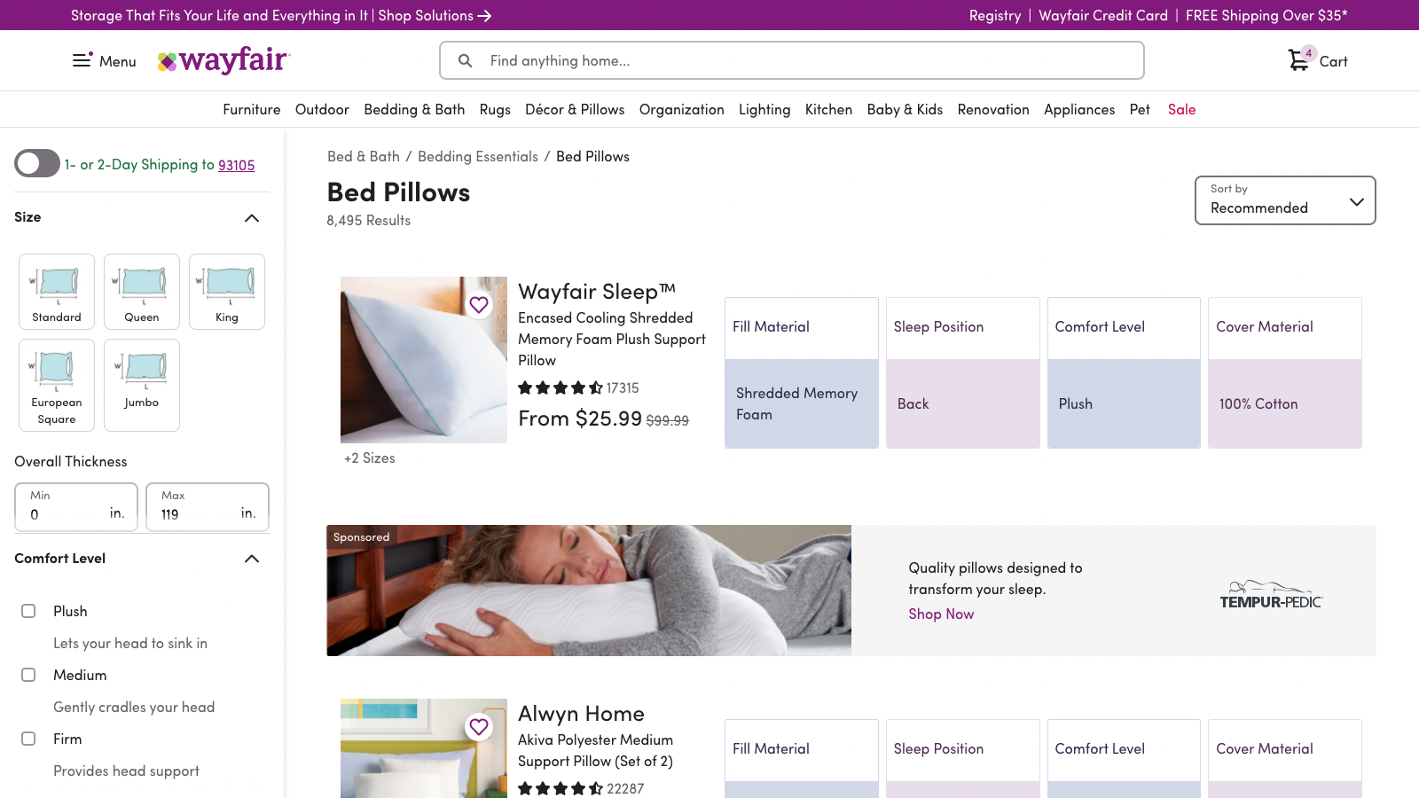1419x798 pixels.
Task: Click the Shredded Memory Foam attribute
Action: click(x=802, y=403)
